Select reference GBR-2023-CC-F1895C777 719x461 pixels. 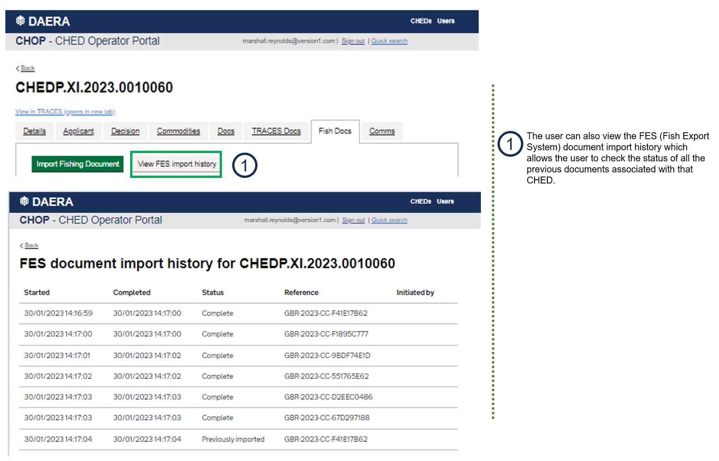tap(326, 334)
